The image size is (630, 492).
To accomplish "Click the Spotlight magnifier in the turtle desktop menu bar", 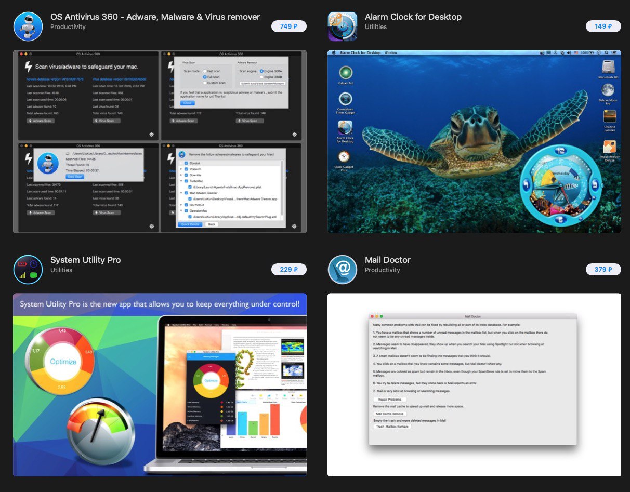I will point(606,52).
